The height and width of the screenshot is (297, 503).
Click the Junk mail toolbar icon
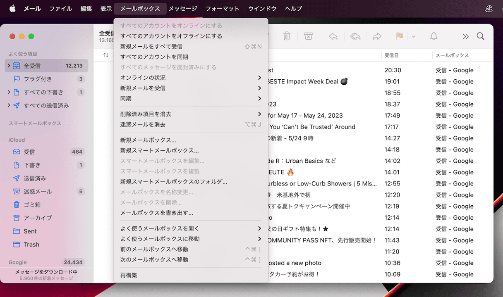click(308, 36)
